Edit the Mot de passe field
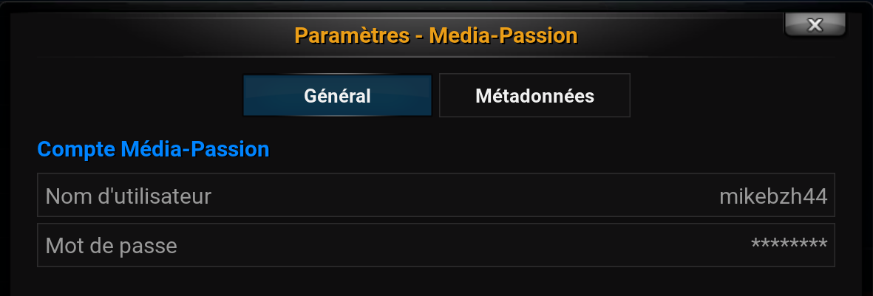 tap(435, 245)
